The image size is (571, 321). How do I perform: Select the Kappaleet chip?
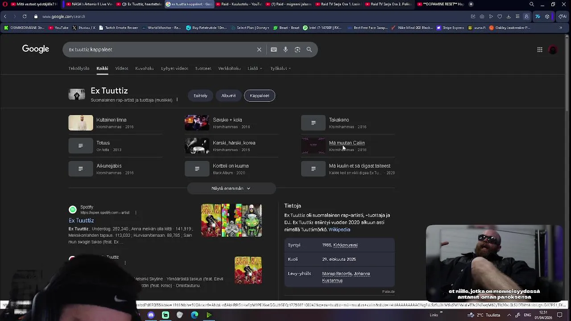pos(260,95)
